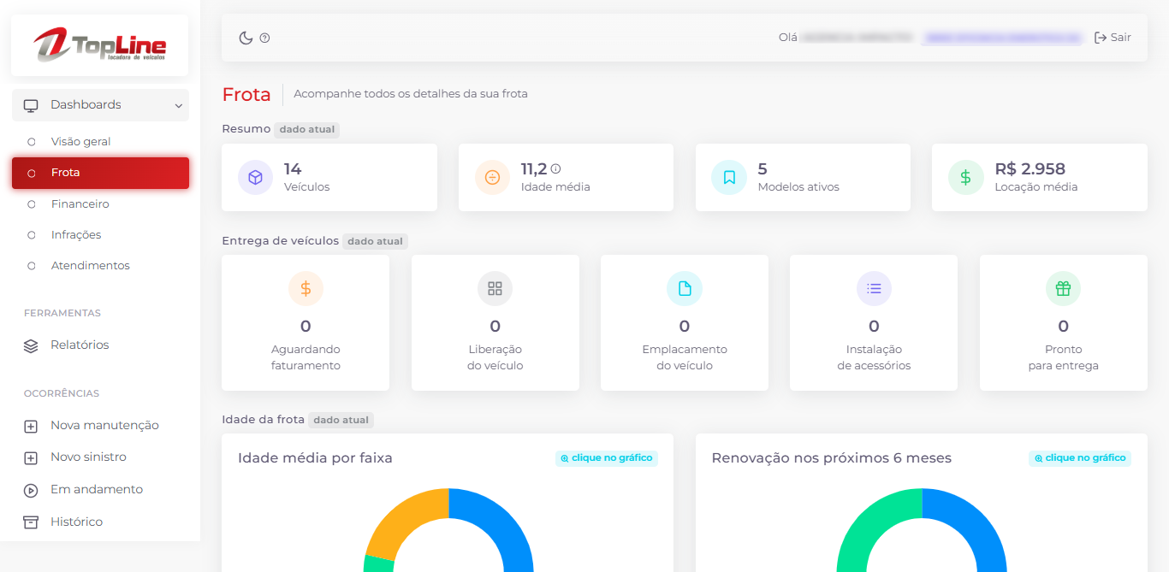Collapse the Dashboards menu chevron
The image size is (1169, 572).
pos(179,106)
